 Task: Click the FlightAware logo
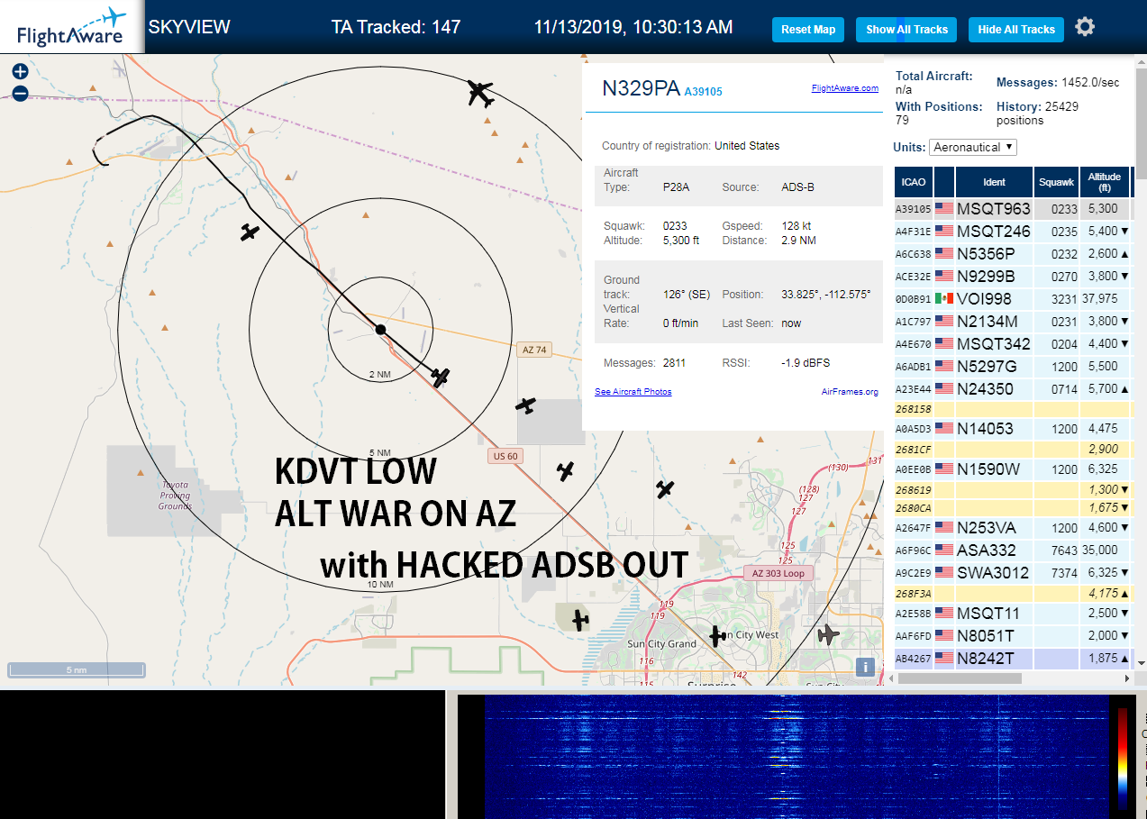pyautogui.click(x=70, y=27)
